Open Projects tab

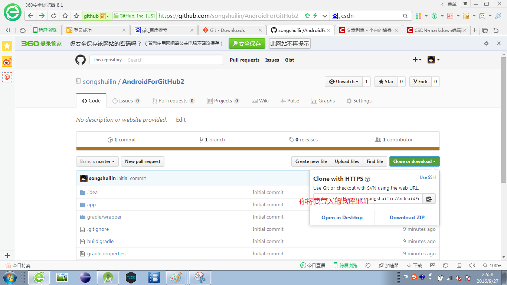223,101
